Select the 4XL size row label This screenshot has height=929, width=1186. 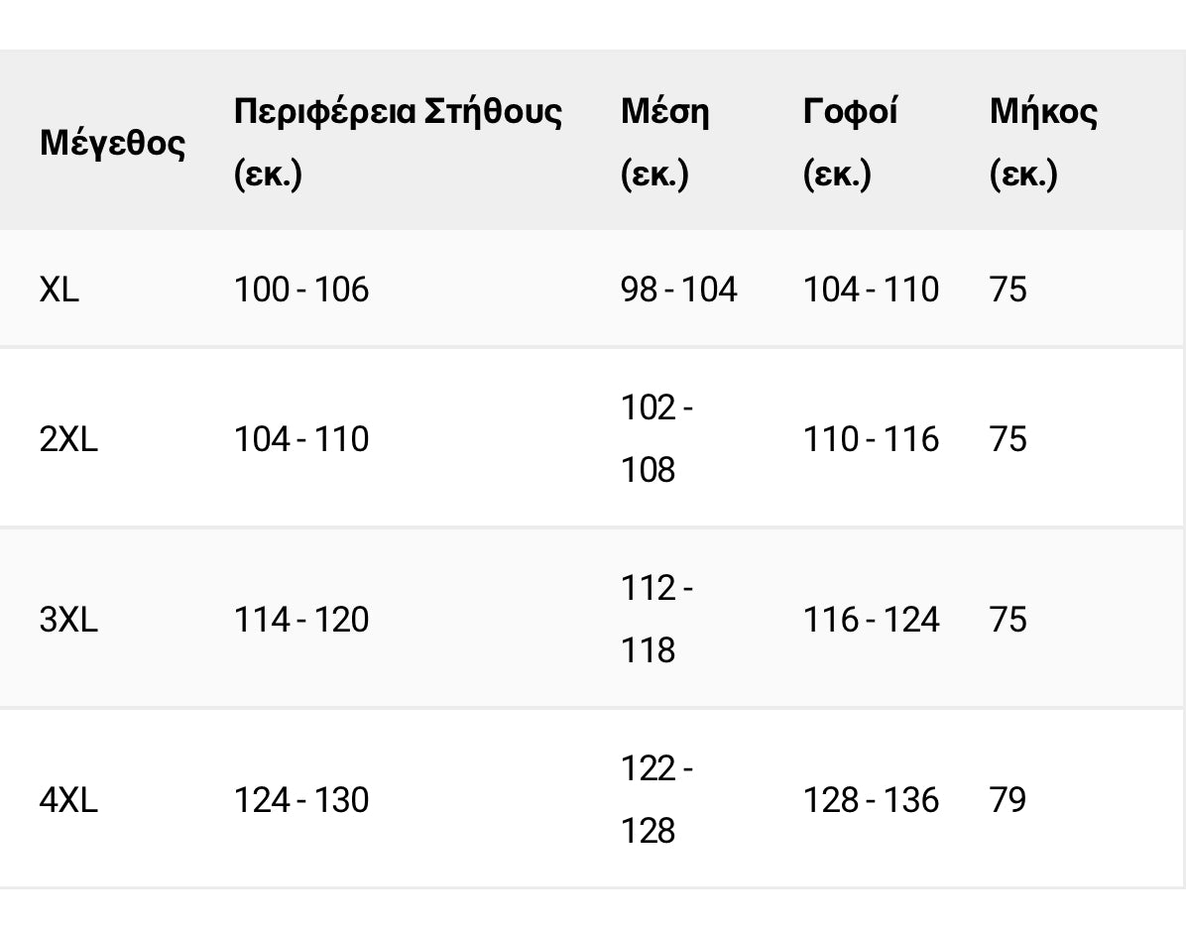(68, 800)
